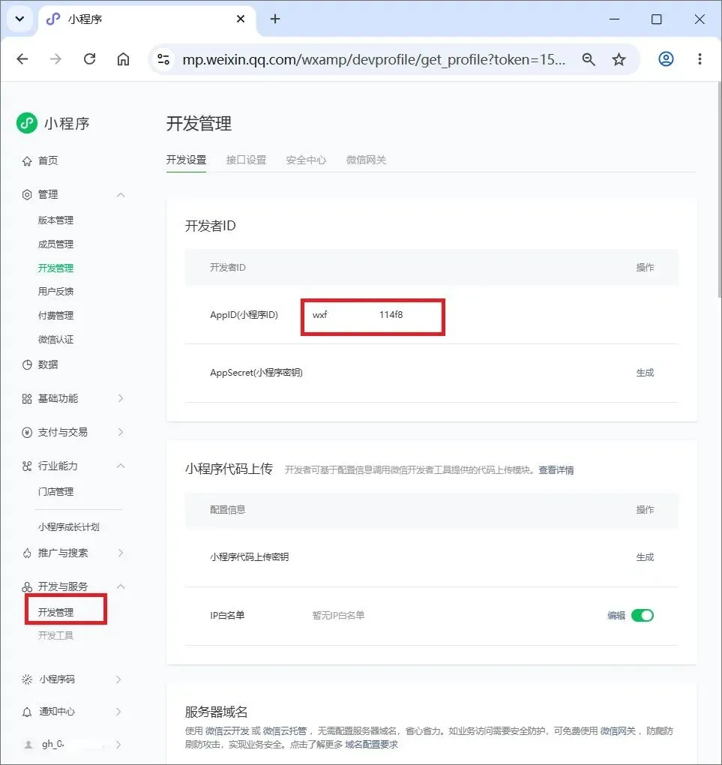Click the 数据 pie chart icon
Screen dimensions: 722x765
(x=27, y=365)
